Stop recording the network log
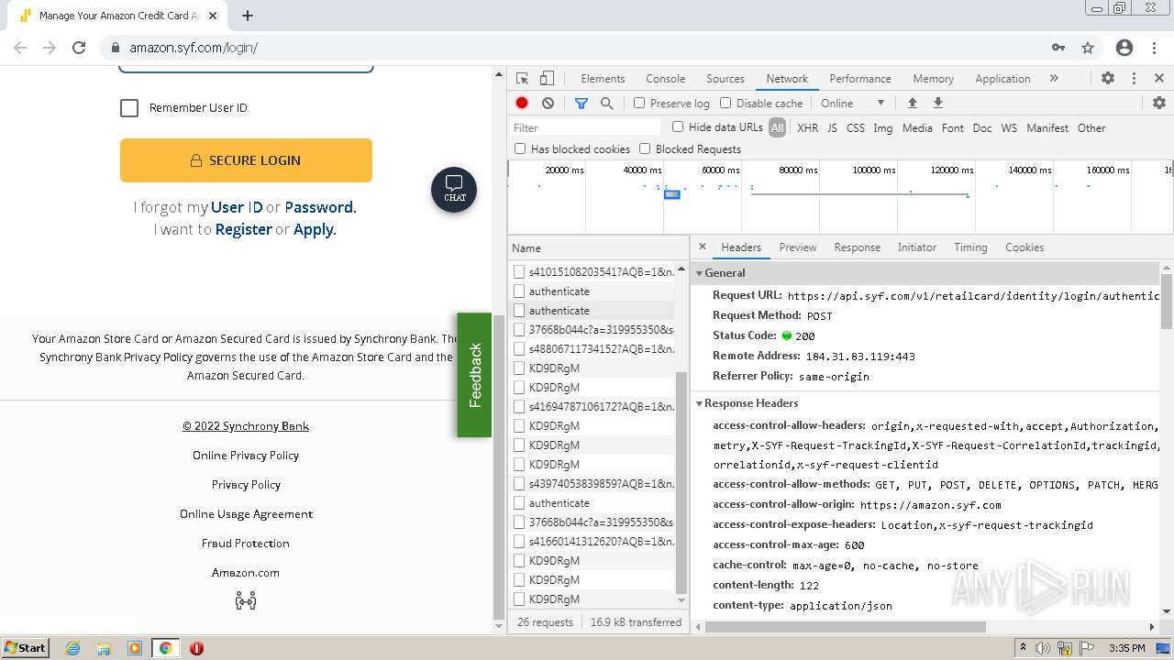The width and height of the screenshot is (1174, 660). point(522,104)
